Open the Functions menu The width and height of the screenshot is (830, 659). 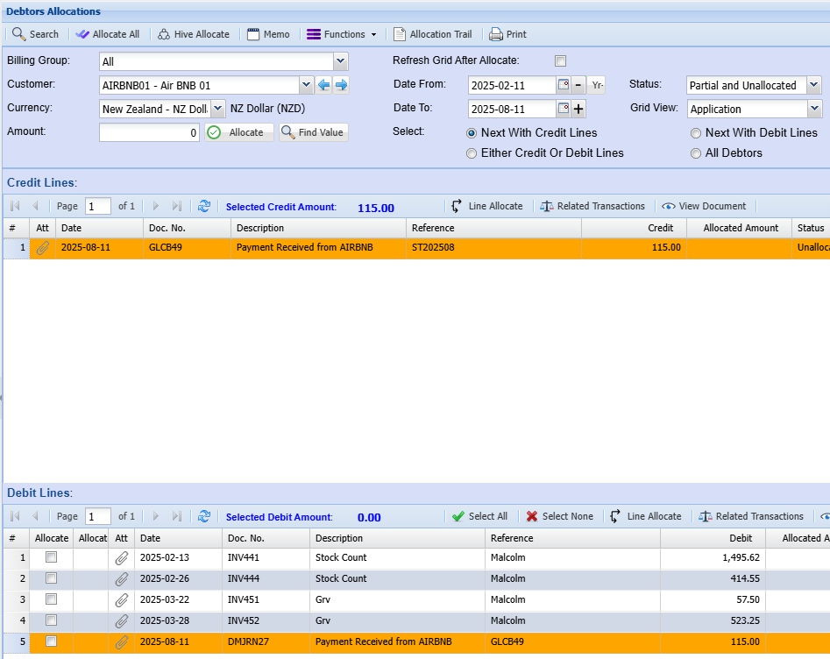[342, 34]
